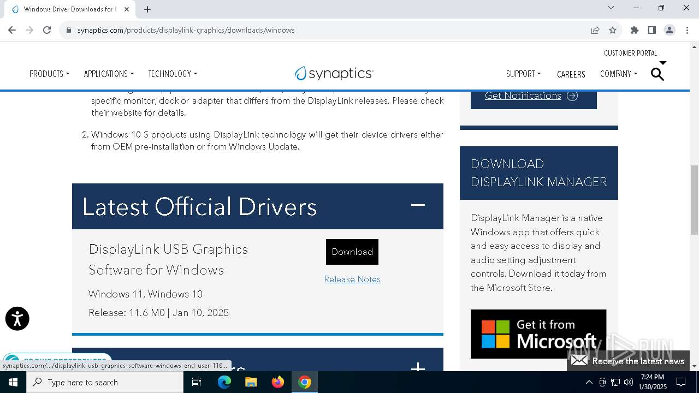Download DisplayLink USB Graphics Software
699x393 pixels.
point(352,252)
